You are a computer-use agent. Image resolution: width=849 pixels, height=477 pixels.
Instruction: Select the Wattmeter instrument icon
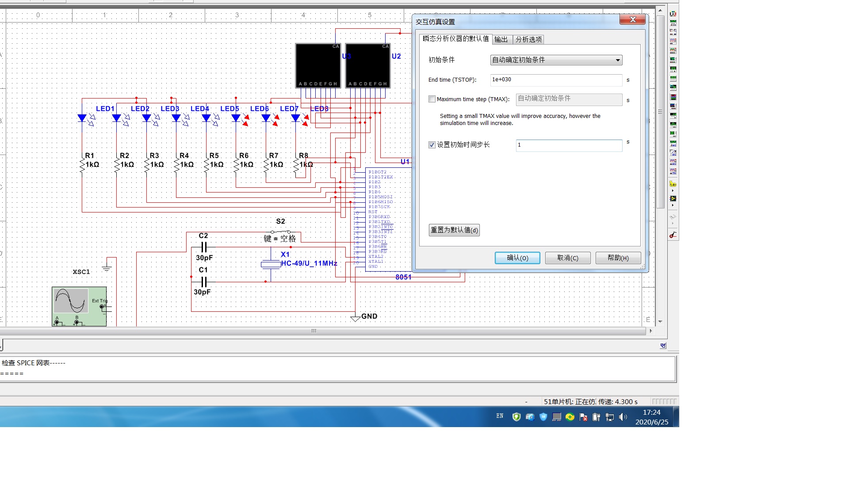[673, 32]
